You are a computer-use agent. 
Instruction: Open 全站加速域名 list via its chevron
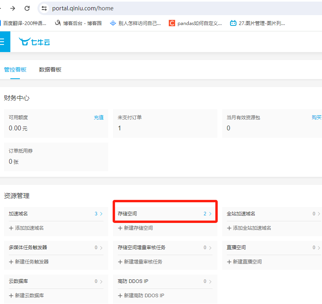pyautogui.click(x=319, y=214)
